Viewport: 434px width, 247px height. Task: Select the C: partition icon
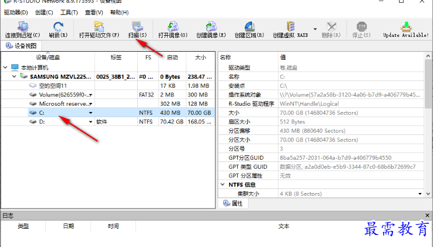[33, 113]
